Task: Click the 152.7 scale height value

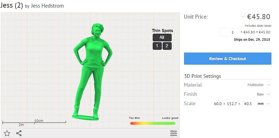Action: pyautogui.click(x=232, y=104)
